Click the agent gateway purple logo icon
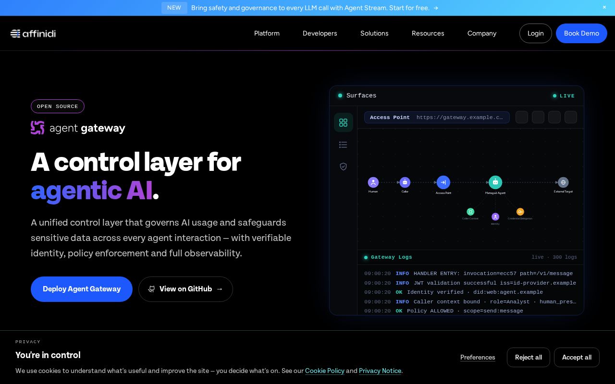615x384 pixels. point(37,128)
